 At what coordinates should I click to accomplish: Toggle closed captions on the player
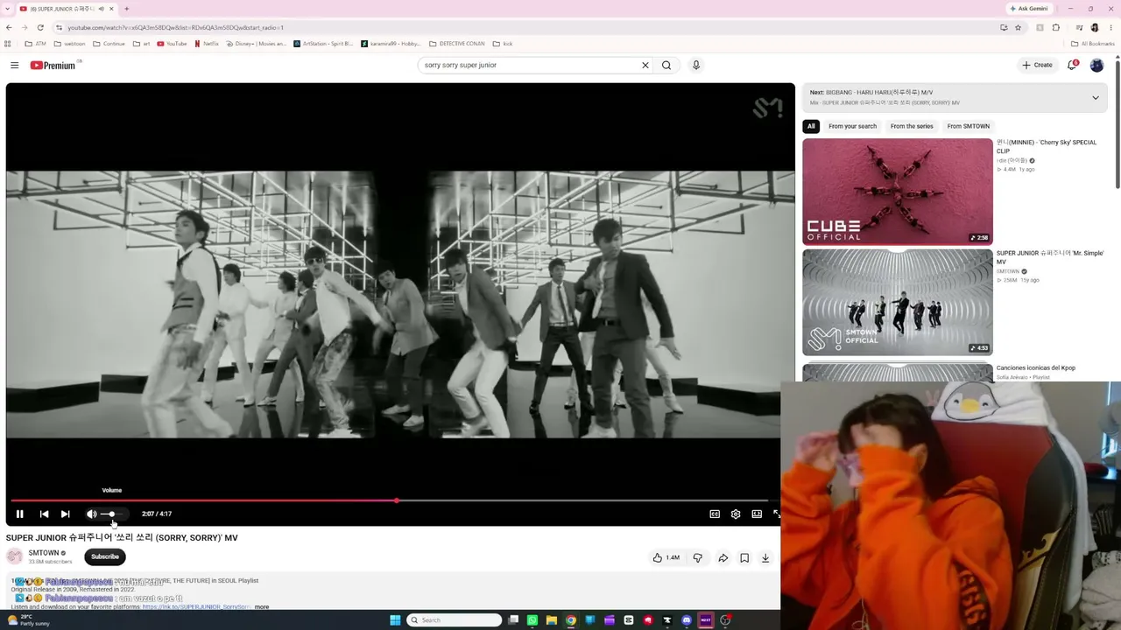tap(715, 514)
